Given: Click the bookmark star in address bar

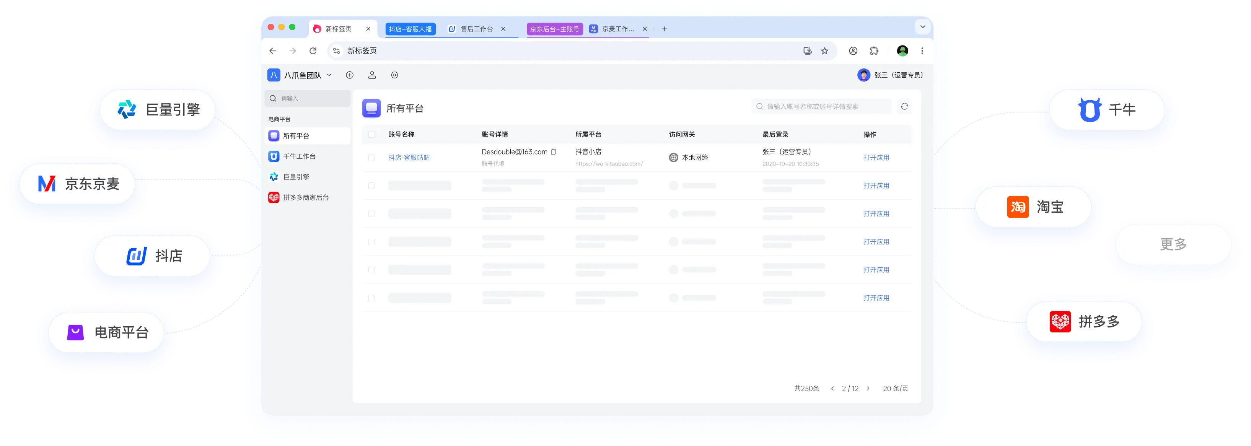Looking at the screenshot, I should [824, 51].
